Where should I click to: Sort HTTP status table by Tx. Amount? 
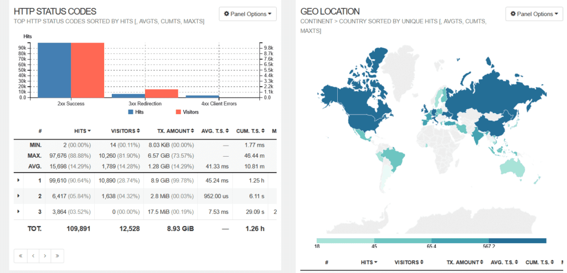pos(174,130)
